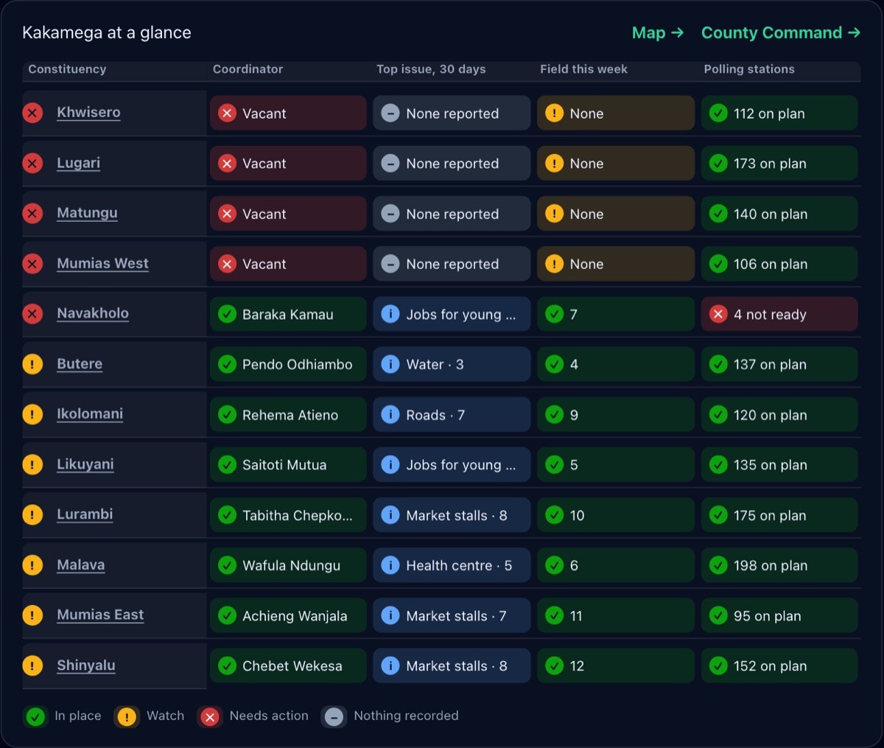Click the yellow watch icon beside Shinyalu
Image resolution: width=884 pixels, height=748 pixels.
pyautogui.click(x=32, y=665)
